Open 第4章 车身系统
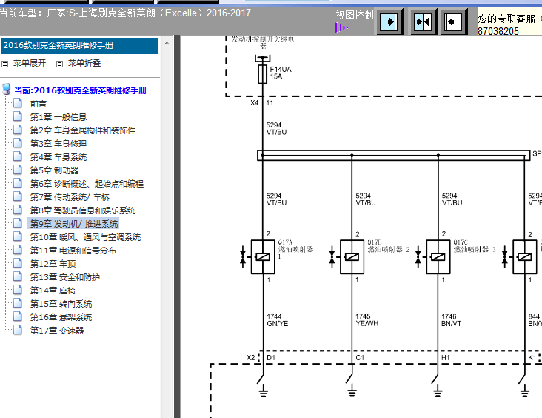542x418 pixels. pyautogui.click(x=58, y=157)
